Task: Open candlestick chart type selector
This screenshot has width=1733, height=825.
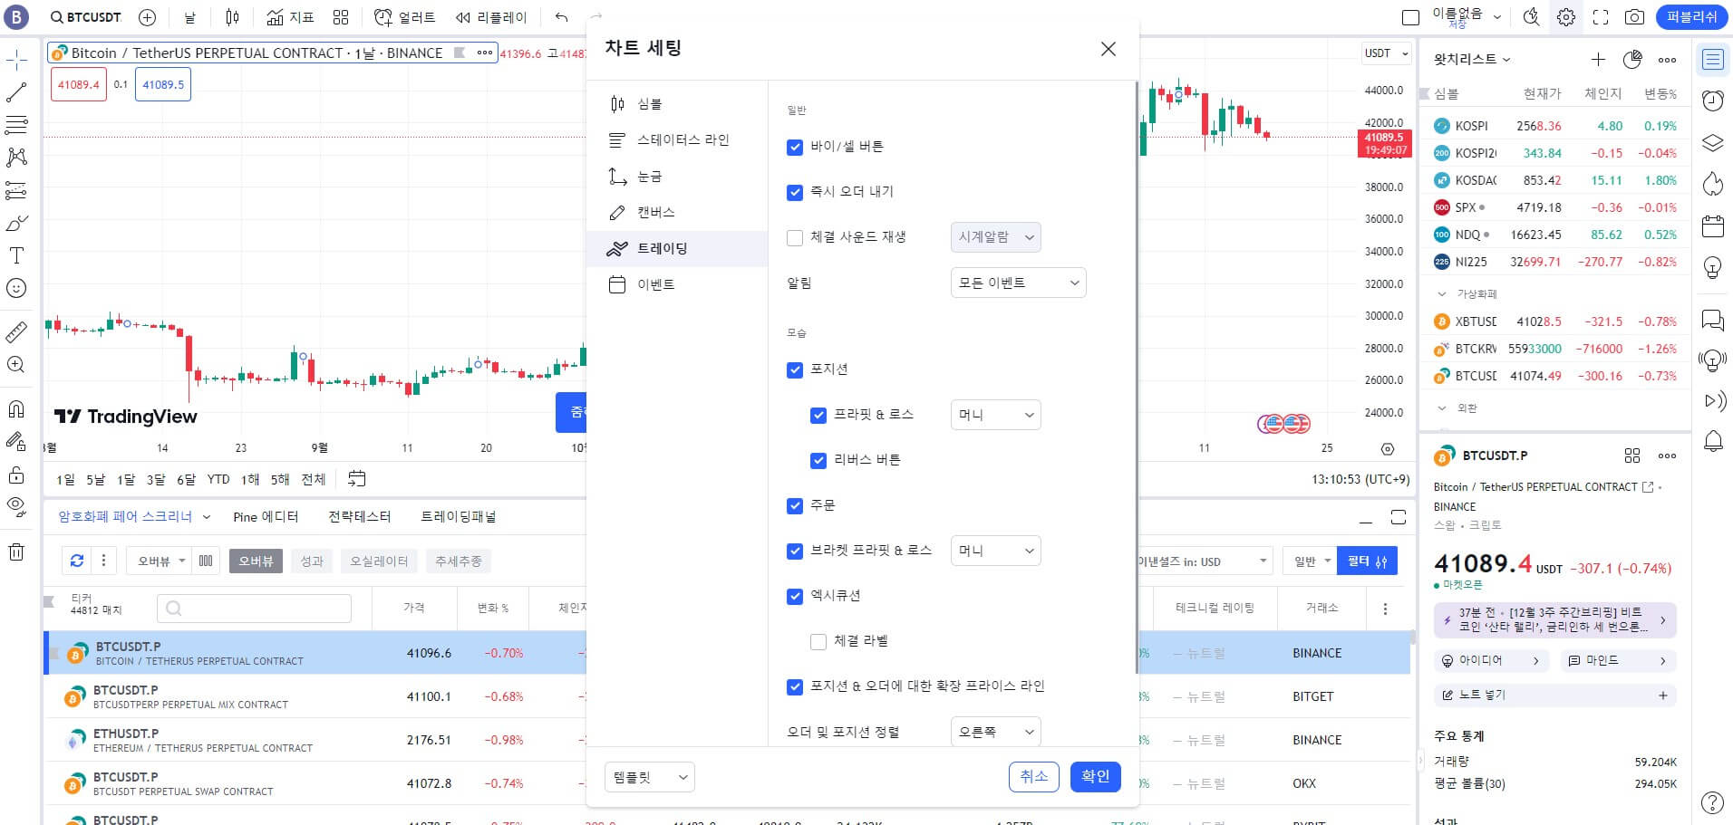Action: coord(232,17)
